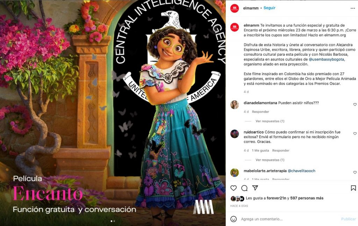Image resolution: width=358 pixels, height=226 pixels.
Task: Like ruidoartico's comment heart
Action: pos(355,133)
